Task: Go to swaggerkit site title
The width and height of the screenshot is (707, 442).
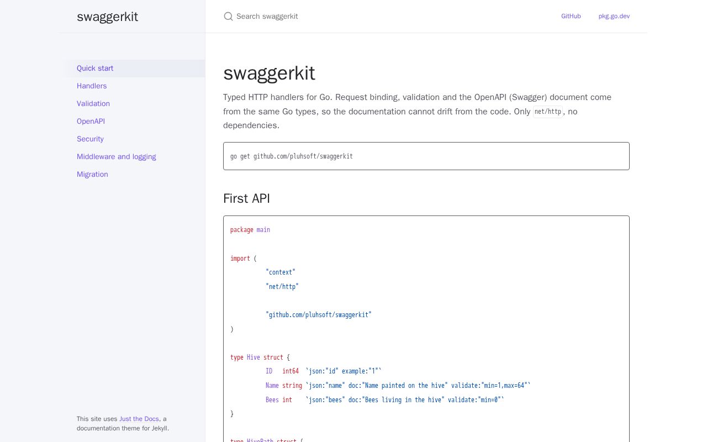Action: tap(107, 17)
